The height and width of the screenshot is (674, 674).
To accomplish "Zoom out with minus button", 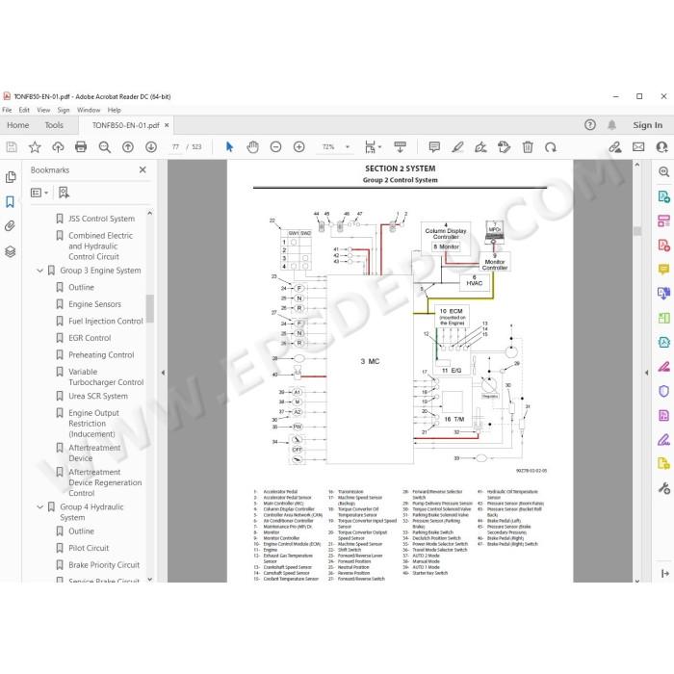I will click(275, 147).
